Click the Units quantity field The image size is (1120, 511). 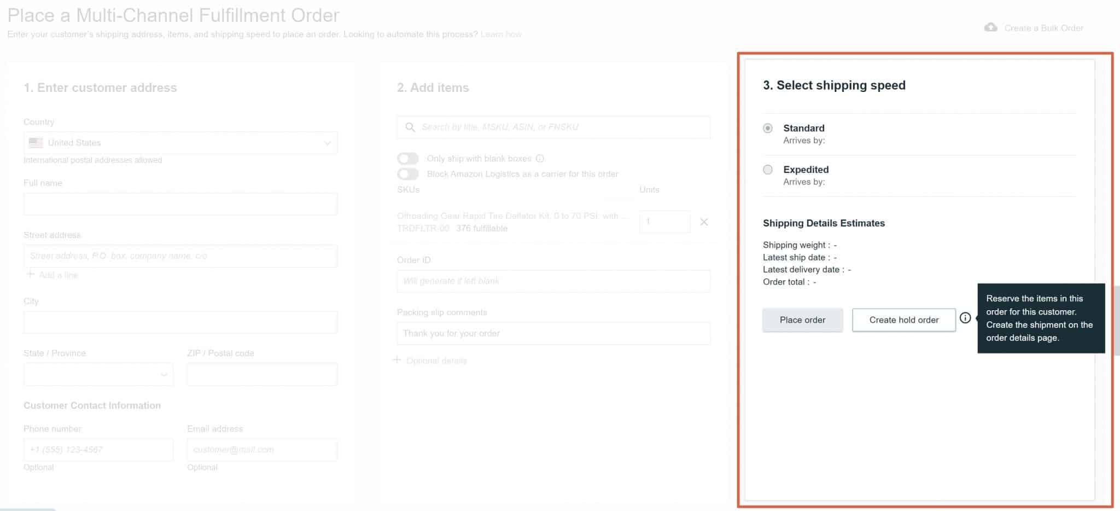[x=664, y=222]
